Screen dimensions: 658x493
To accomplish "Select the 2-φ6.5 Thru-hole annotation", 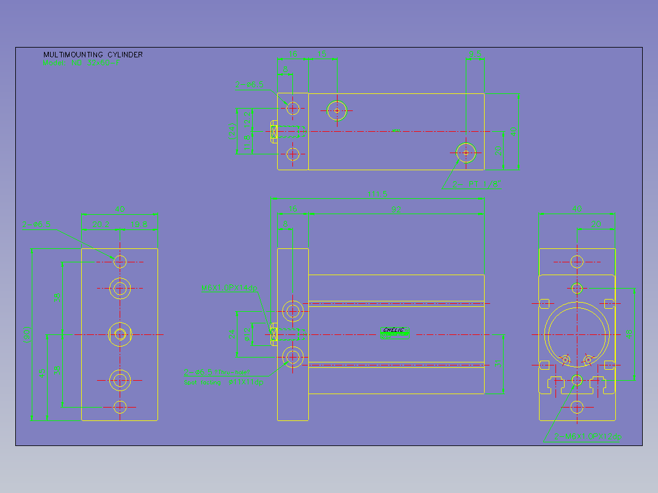I will (217, 372).
